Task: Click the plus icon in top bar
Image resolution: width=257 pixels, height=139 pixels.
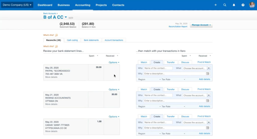Action: coord(215,5)
